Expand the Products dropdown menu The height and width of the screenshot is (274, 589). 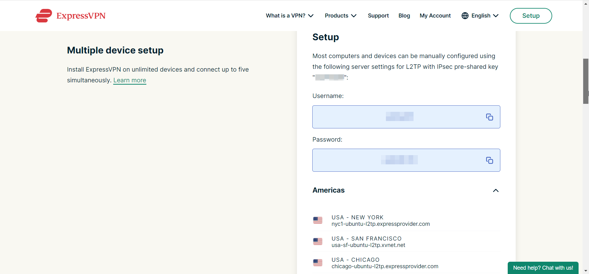341,16
